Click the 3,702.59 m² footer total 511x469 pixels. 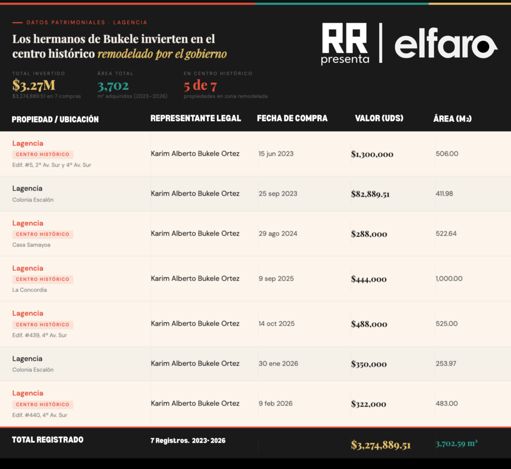pos(456,443)
